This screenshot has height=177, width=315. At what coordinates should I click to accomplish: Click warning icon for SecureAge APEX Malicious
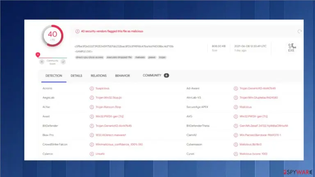[x=236, y=107]
